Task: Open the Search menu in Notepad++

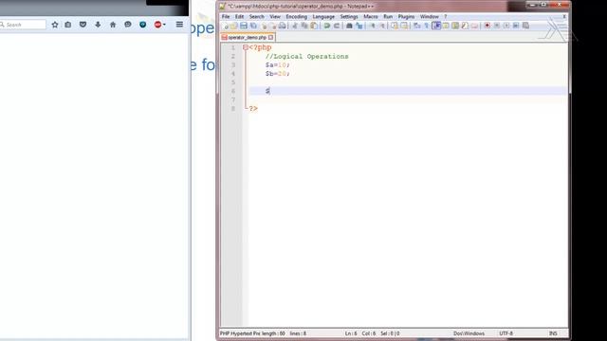Action: point(257,17)
